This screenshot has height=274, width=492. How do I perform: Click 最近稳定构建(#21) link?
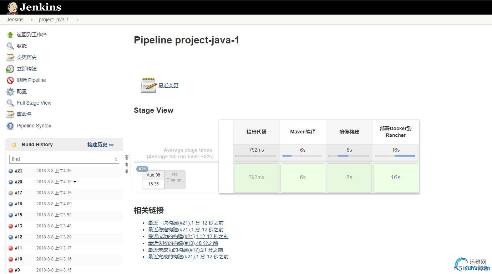pos(186,230)
